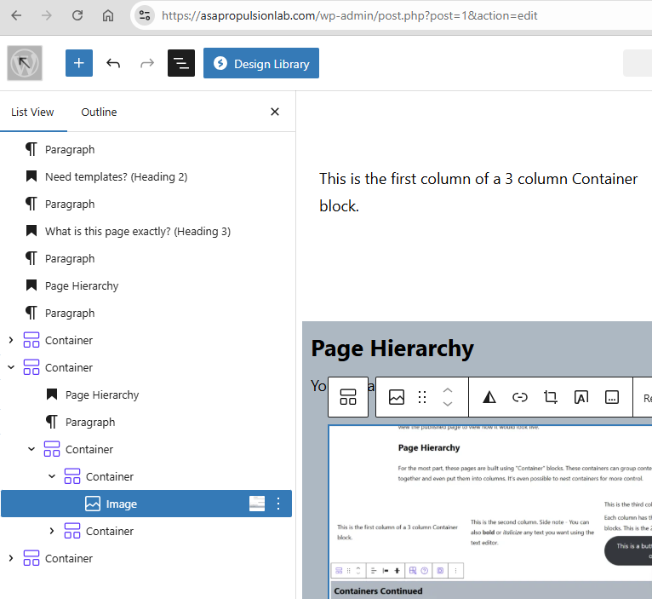Image resolution: width=652 pixels, height=599 pixels.
Task: Open options for Image in list view
Action: pyautogui.click(x=277, y=504)
